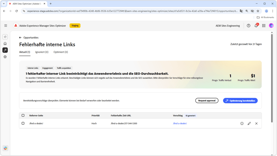Click Optimierung bereitstellen button
Viewport: 277px width, 156px height.
tap(240, 101)
